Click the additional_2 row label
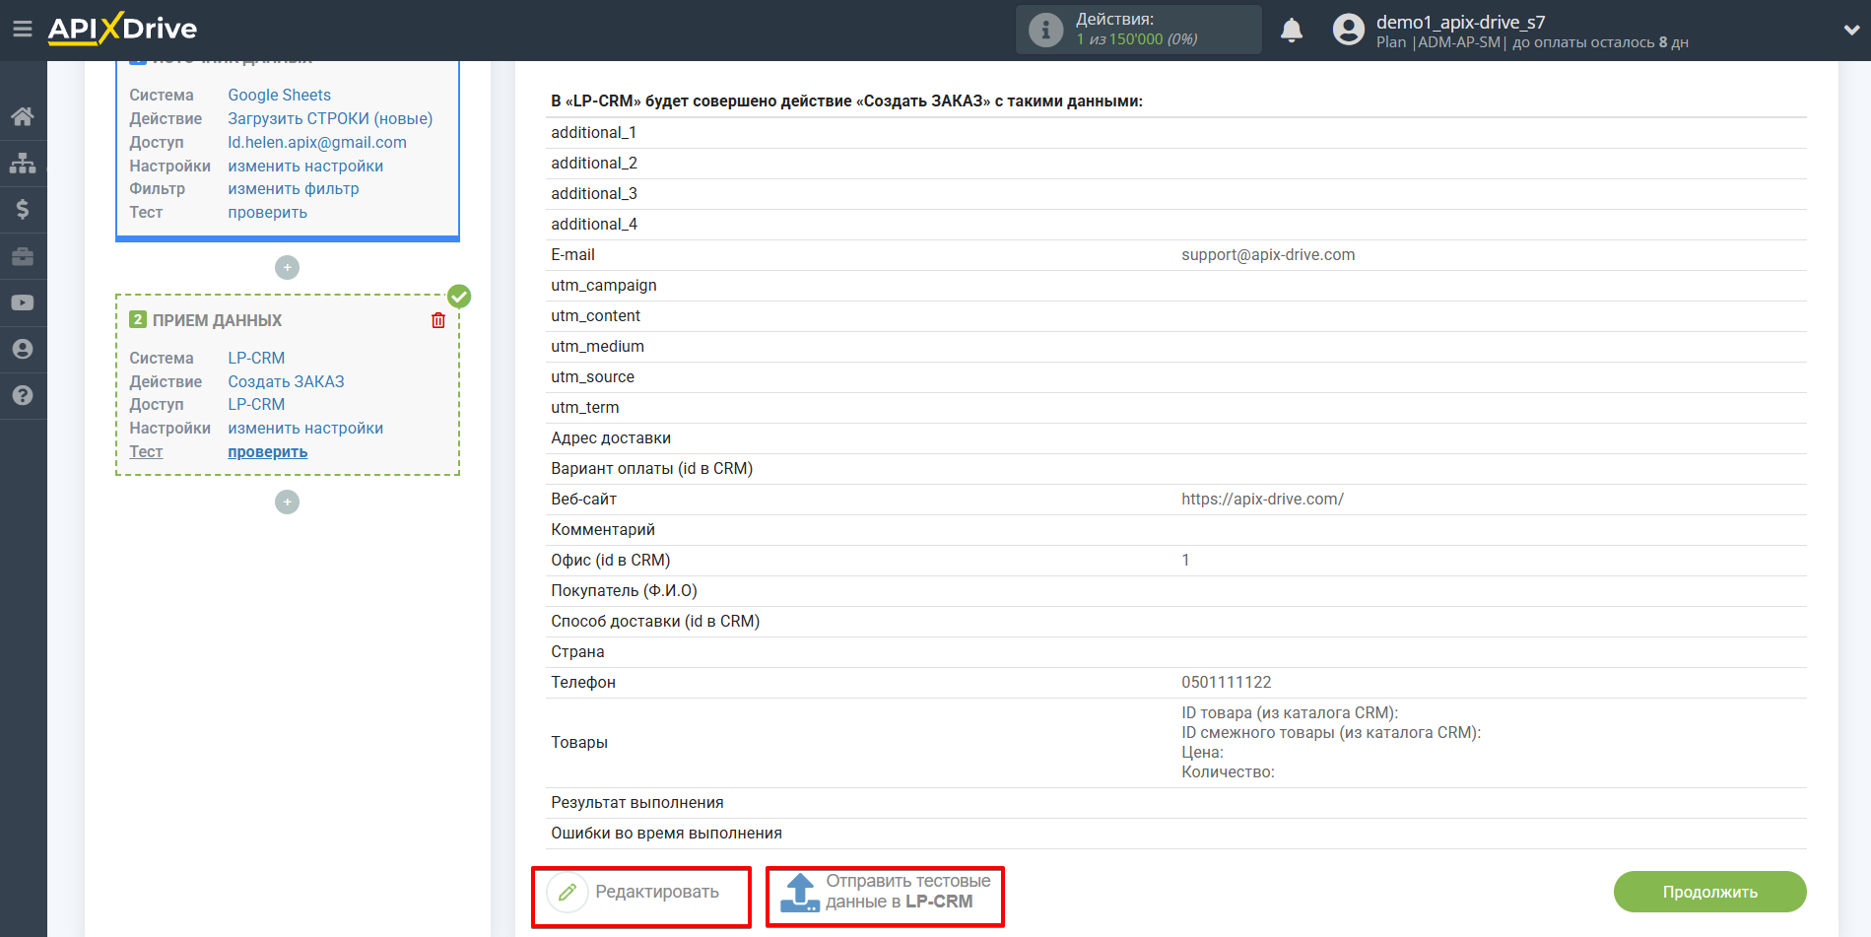The height and width of the screenshot is (937, 1871). 594,163
